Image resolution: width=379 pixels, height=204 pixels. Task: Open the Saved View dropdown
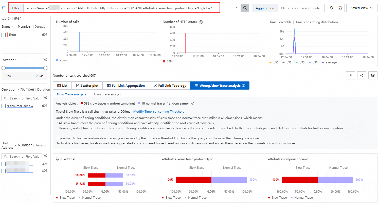click(x=362, y=8)
